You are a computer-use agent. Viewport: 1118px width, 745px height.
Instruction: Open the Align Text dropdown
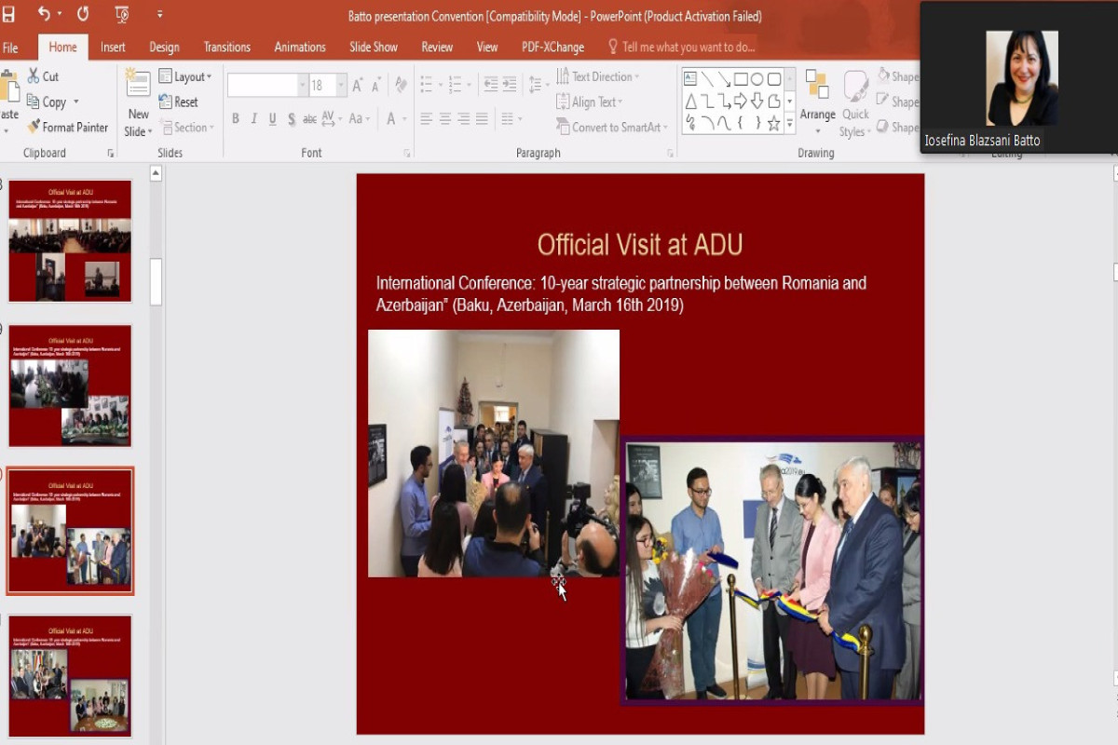[x=590, y=102]
